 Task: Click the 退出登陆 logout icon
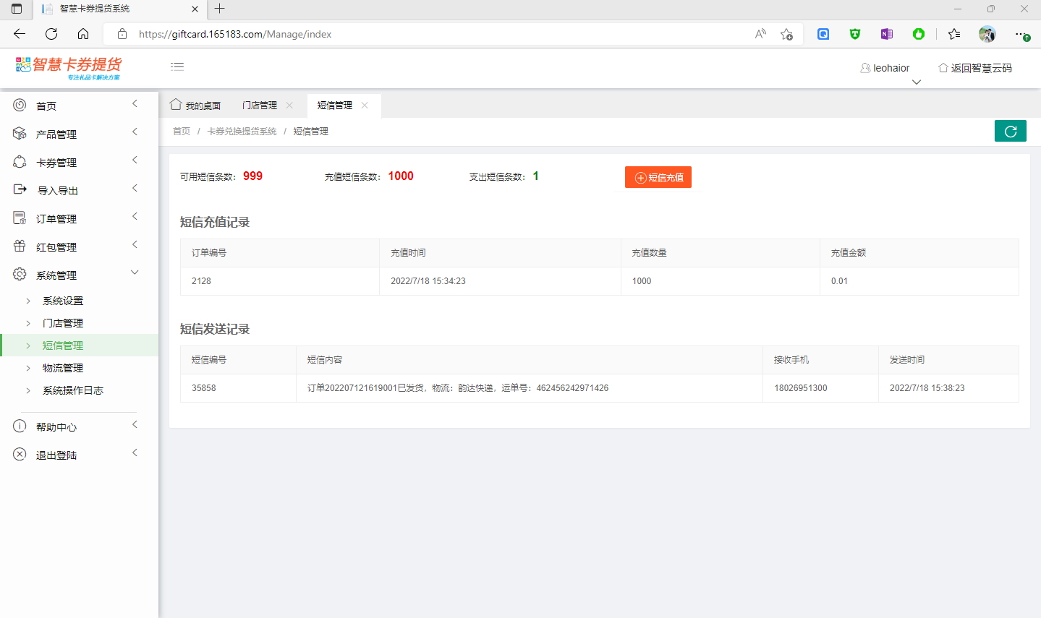pos(20,455)
